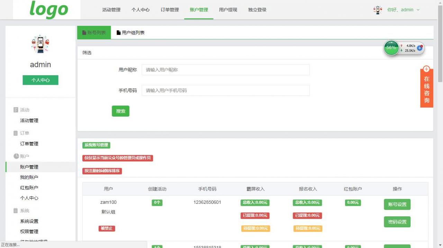Image resolution: width=443 pixels, height=248 pixels.
Task: Click the 搜索 search button
Action: pos(120,111)
